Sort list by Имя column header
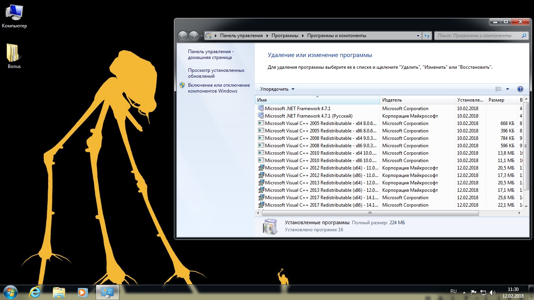 coord(317,100)
